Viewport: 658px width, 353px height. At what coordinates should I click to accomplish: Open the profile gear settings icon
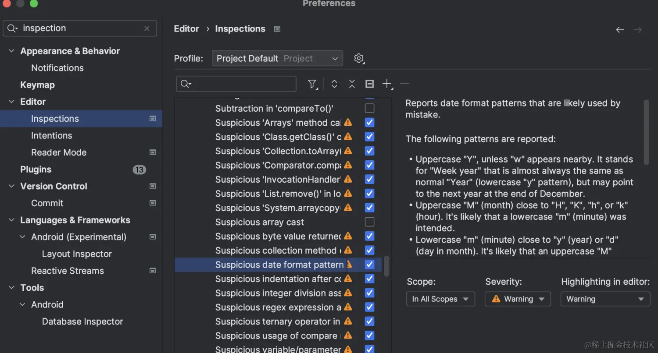359,58
